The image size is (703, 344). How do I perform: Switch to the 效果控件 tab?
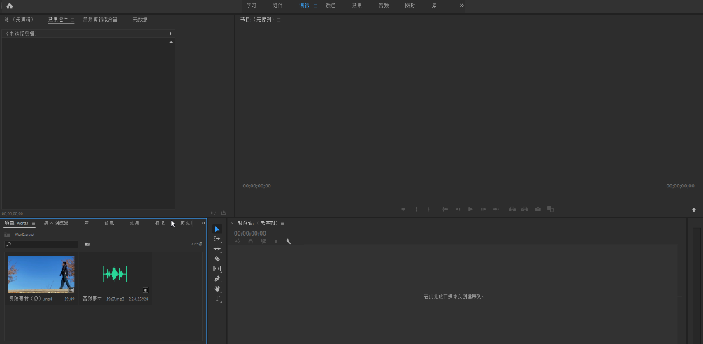(x=58, y=20)
